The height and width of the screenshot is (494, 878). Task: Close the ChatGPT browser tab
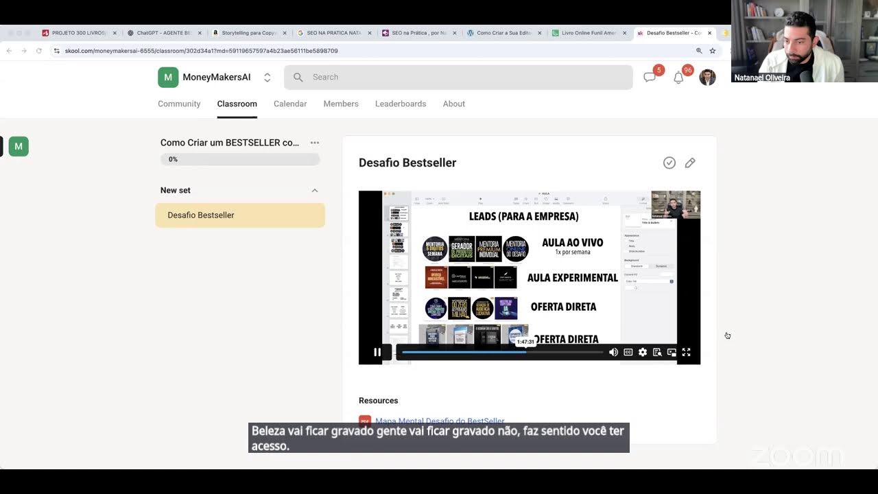tap(200, 33)
